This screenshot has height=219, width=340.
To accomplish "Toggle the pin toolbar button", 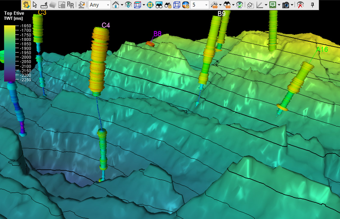I will click(312, 5).
